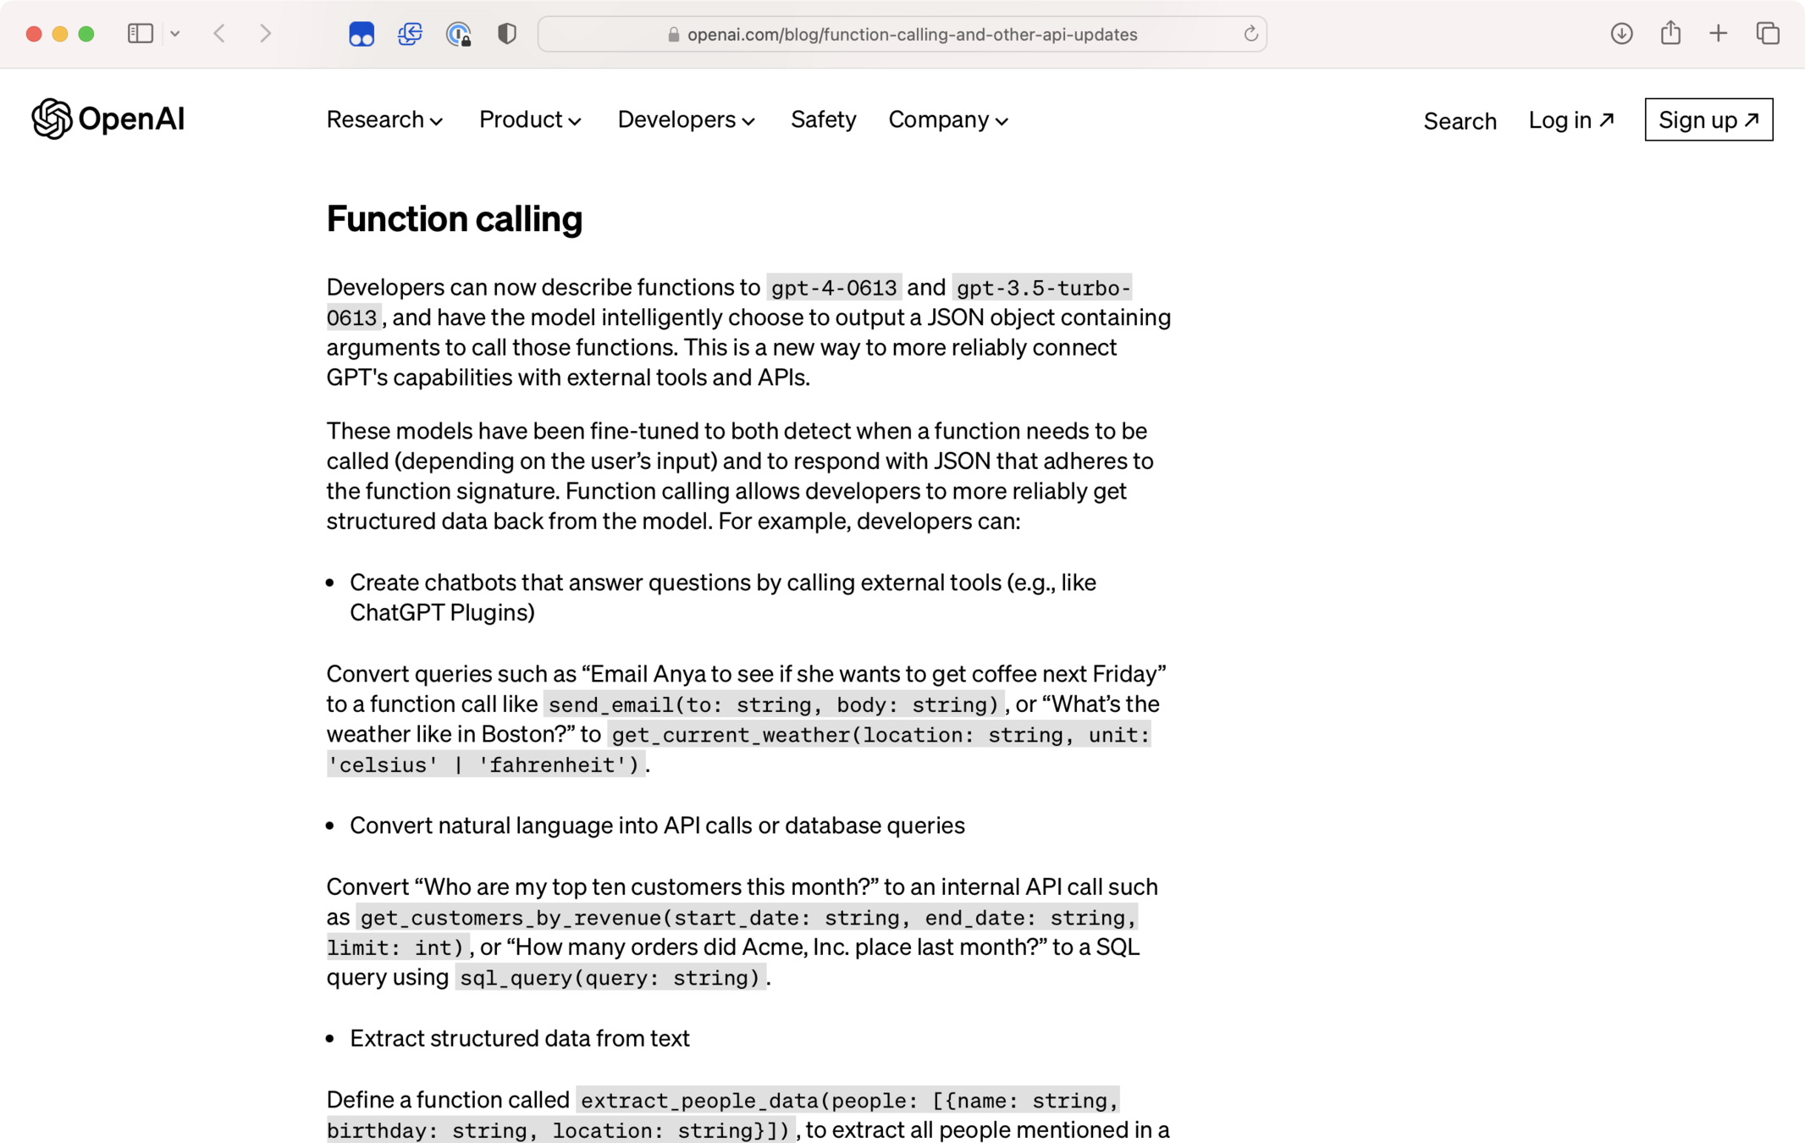Viewport: 1805px width, 1143px height.
Task: Click the blue extension icon with two dots
Action: tap(362, 34)
